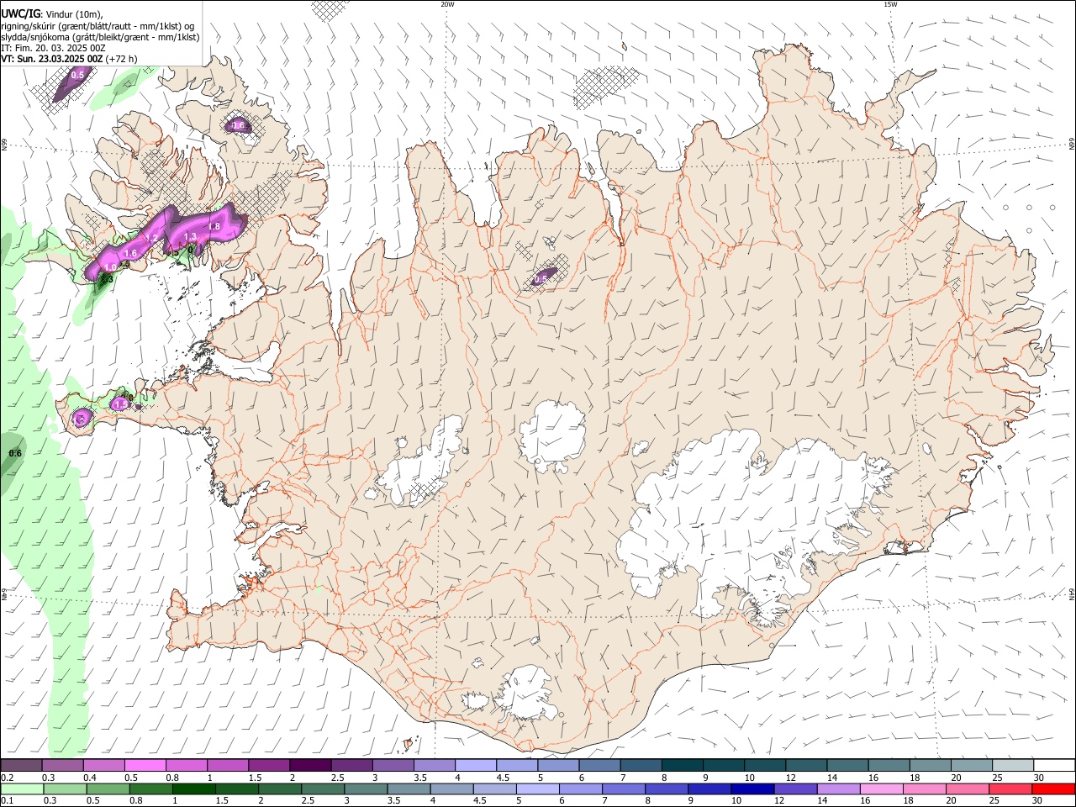
Task: Click the '1.8' snowfall value in the Westfjords
Action: pos(214,227)
